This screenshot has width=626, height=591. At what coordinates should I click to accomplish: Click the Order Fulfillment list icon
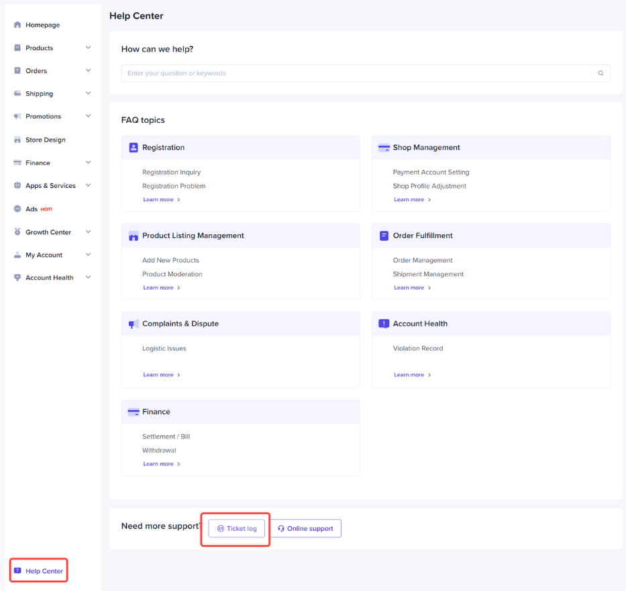[x=383, y=235]
